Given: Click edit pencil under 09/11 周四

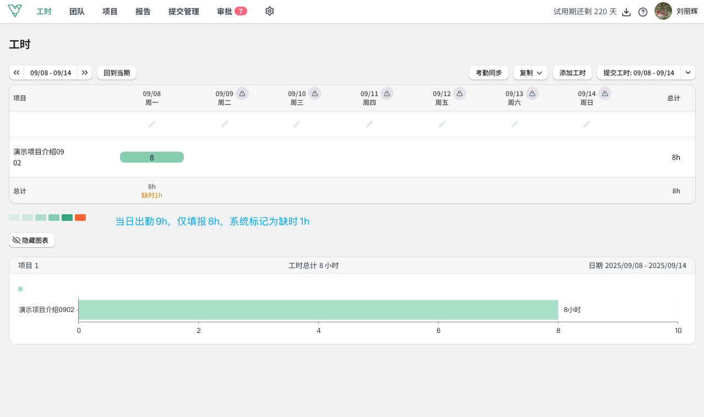Looking at the screenshot, I should (369, 124).
